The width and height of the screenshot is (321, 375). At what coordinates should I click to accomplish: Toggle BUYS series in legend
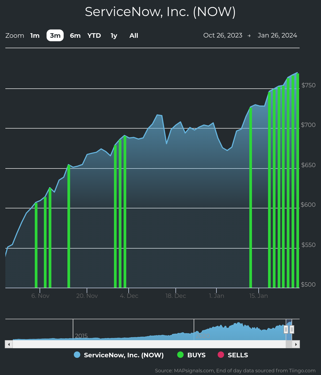192,355
